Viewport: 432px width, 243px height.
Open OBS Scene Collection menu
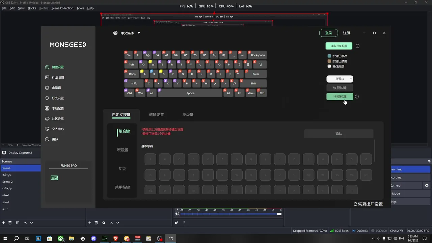62,8
